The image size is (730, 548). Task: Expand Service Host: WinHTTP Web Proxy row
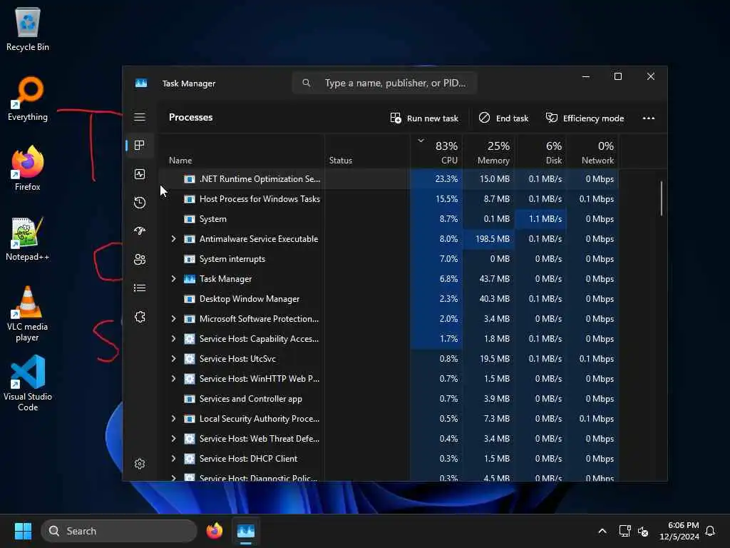click(173, 379)
